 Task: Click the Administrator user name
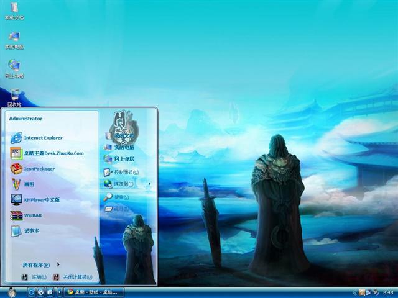pyautogui.click(x=25, y=119)
